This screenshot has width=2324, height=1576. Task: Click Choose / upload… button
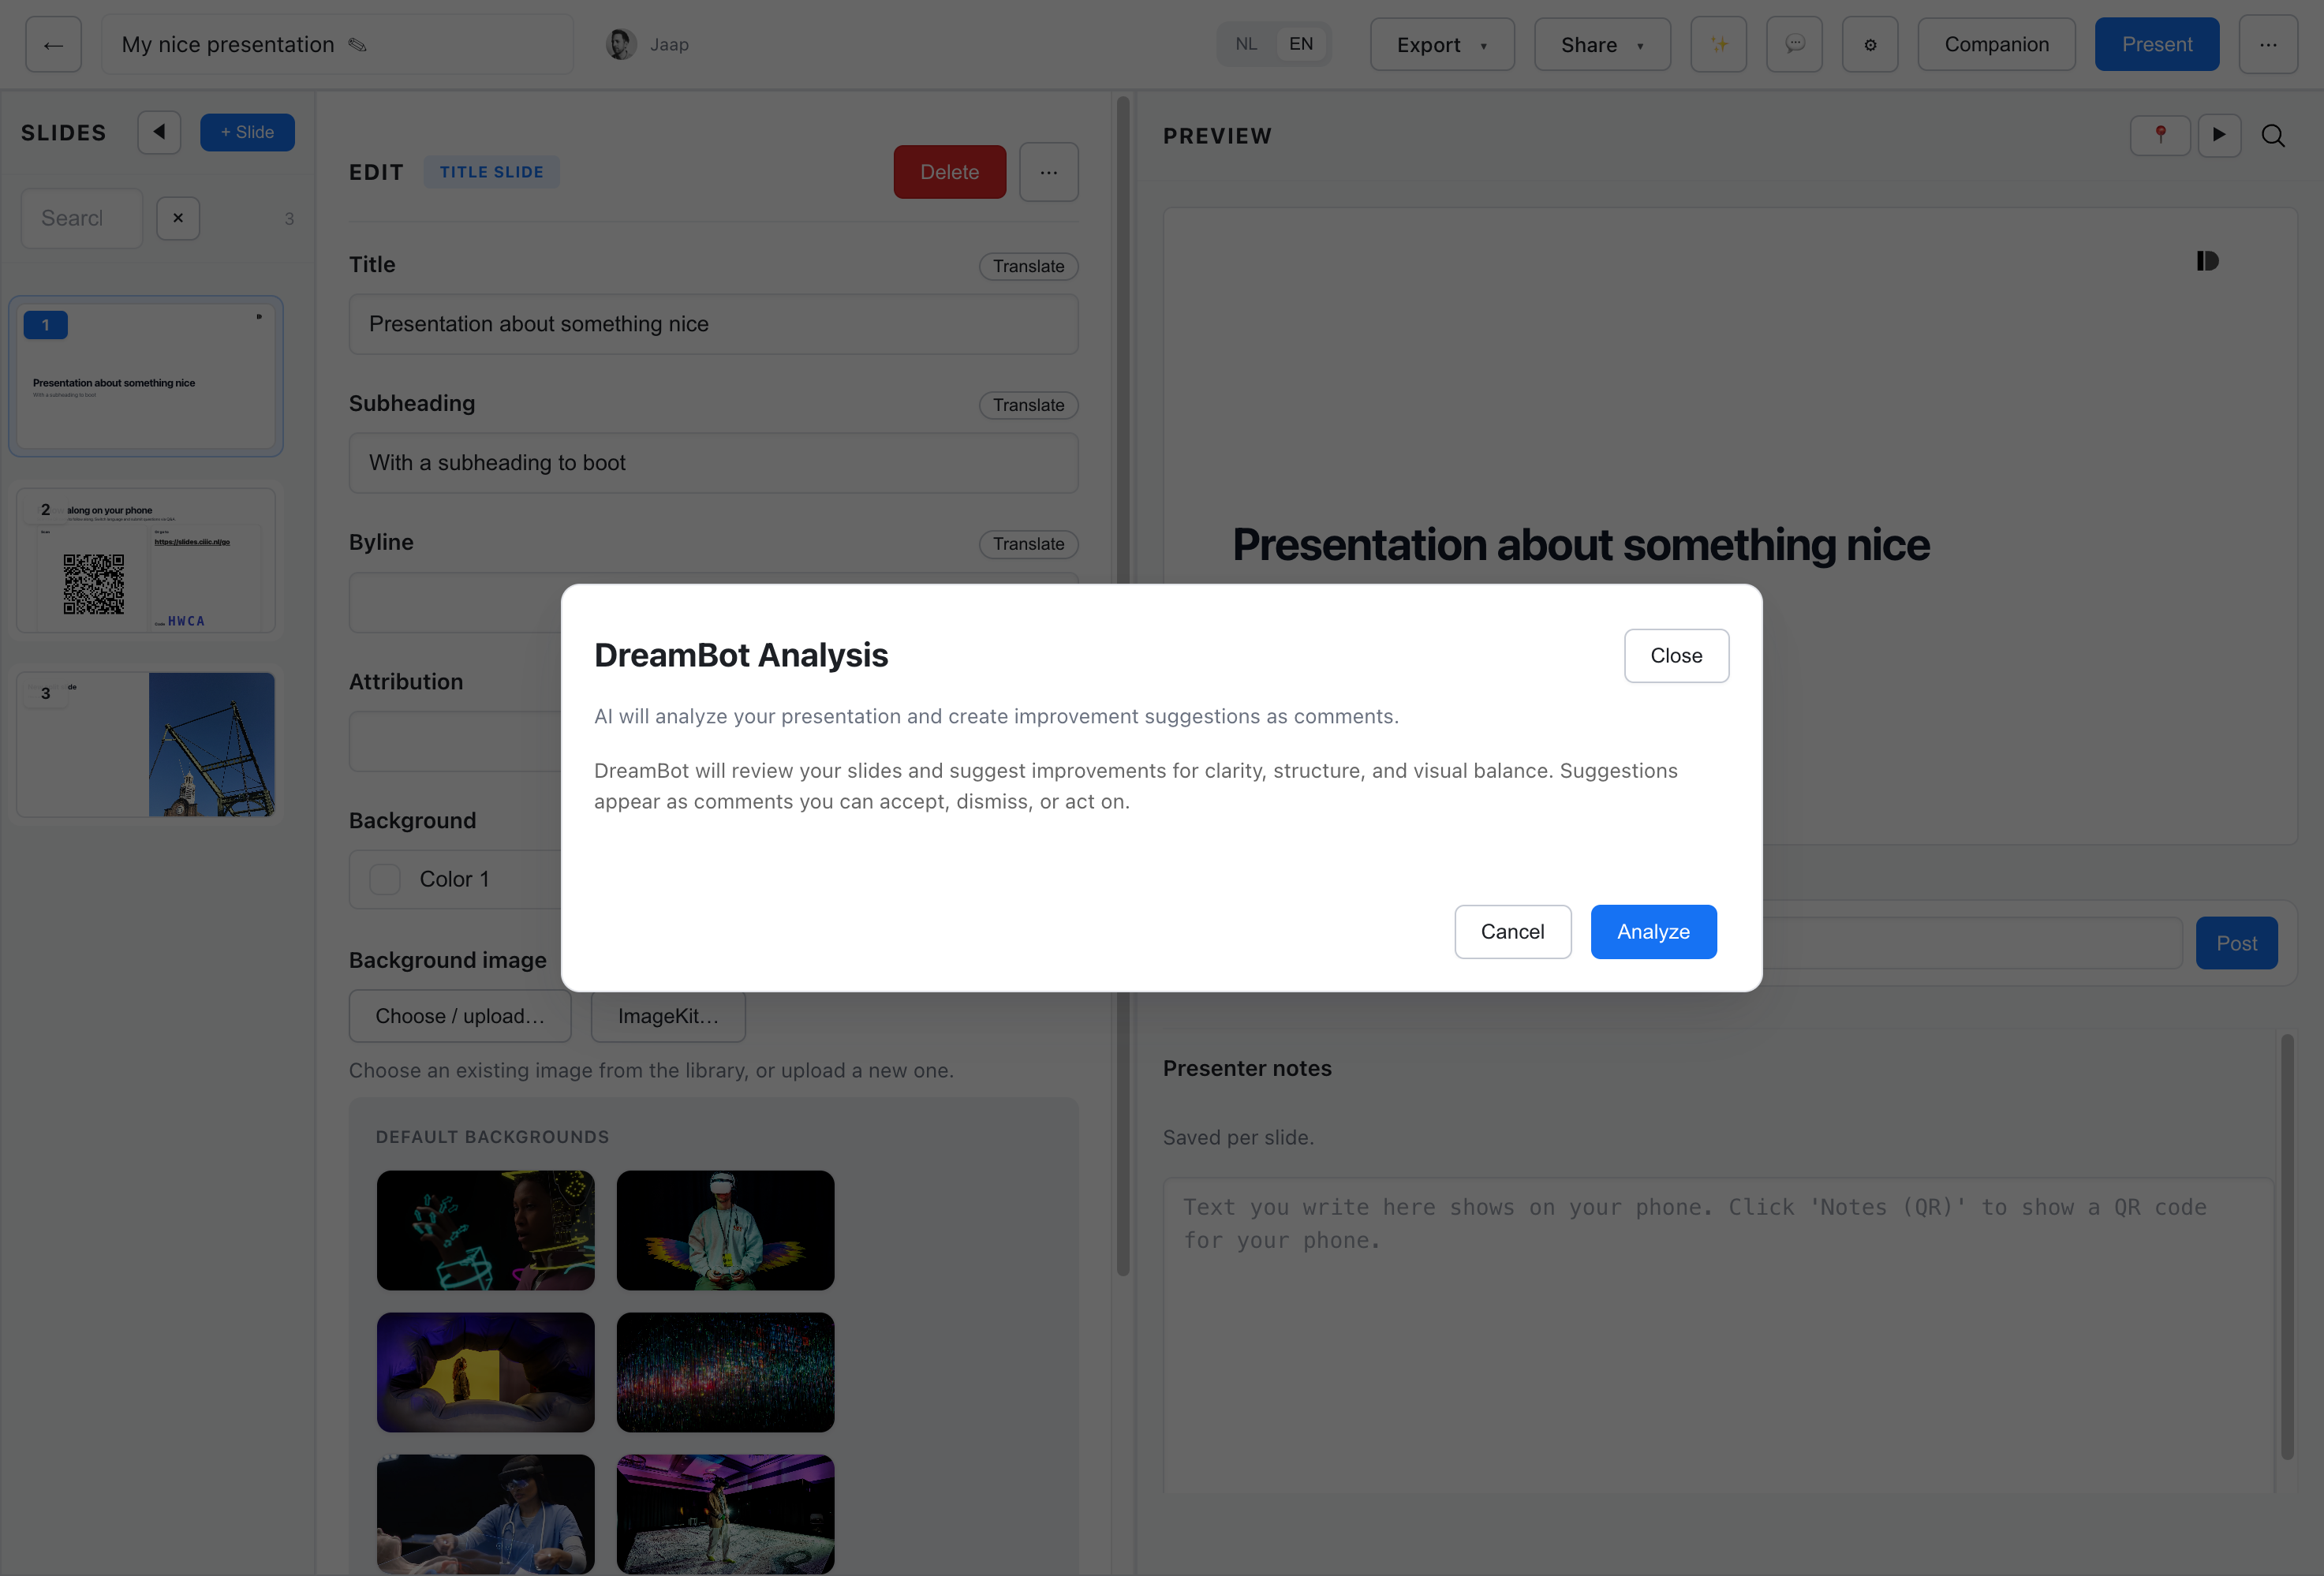[460, 1016]
